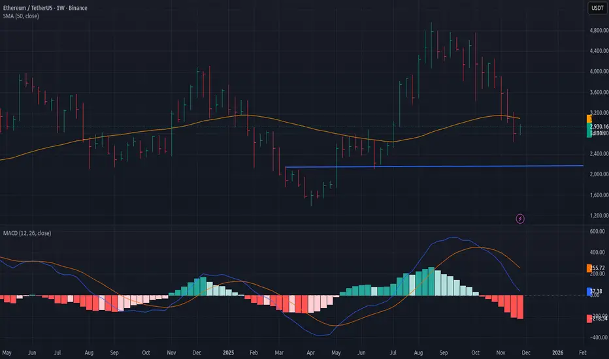Image resolution: width=609 pixels, height=359 pixels.
Task: Click the 2025 label on time axis
Action: pyautogui.click(x=229, y=352)
